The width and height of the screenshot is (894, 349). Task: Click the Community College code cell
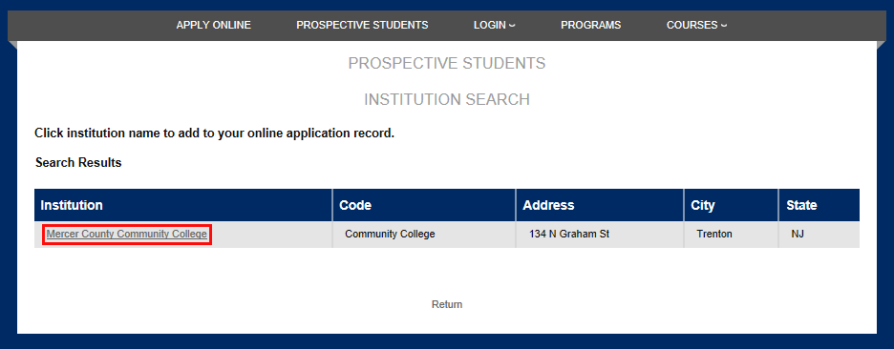(424, 235)
